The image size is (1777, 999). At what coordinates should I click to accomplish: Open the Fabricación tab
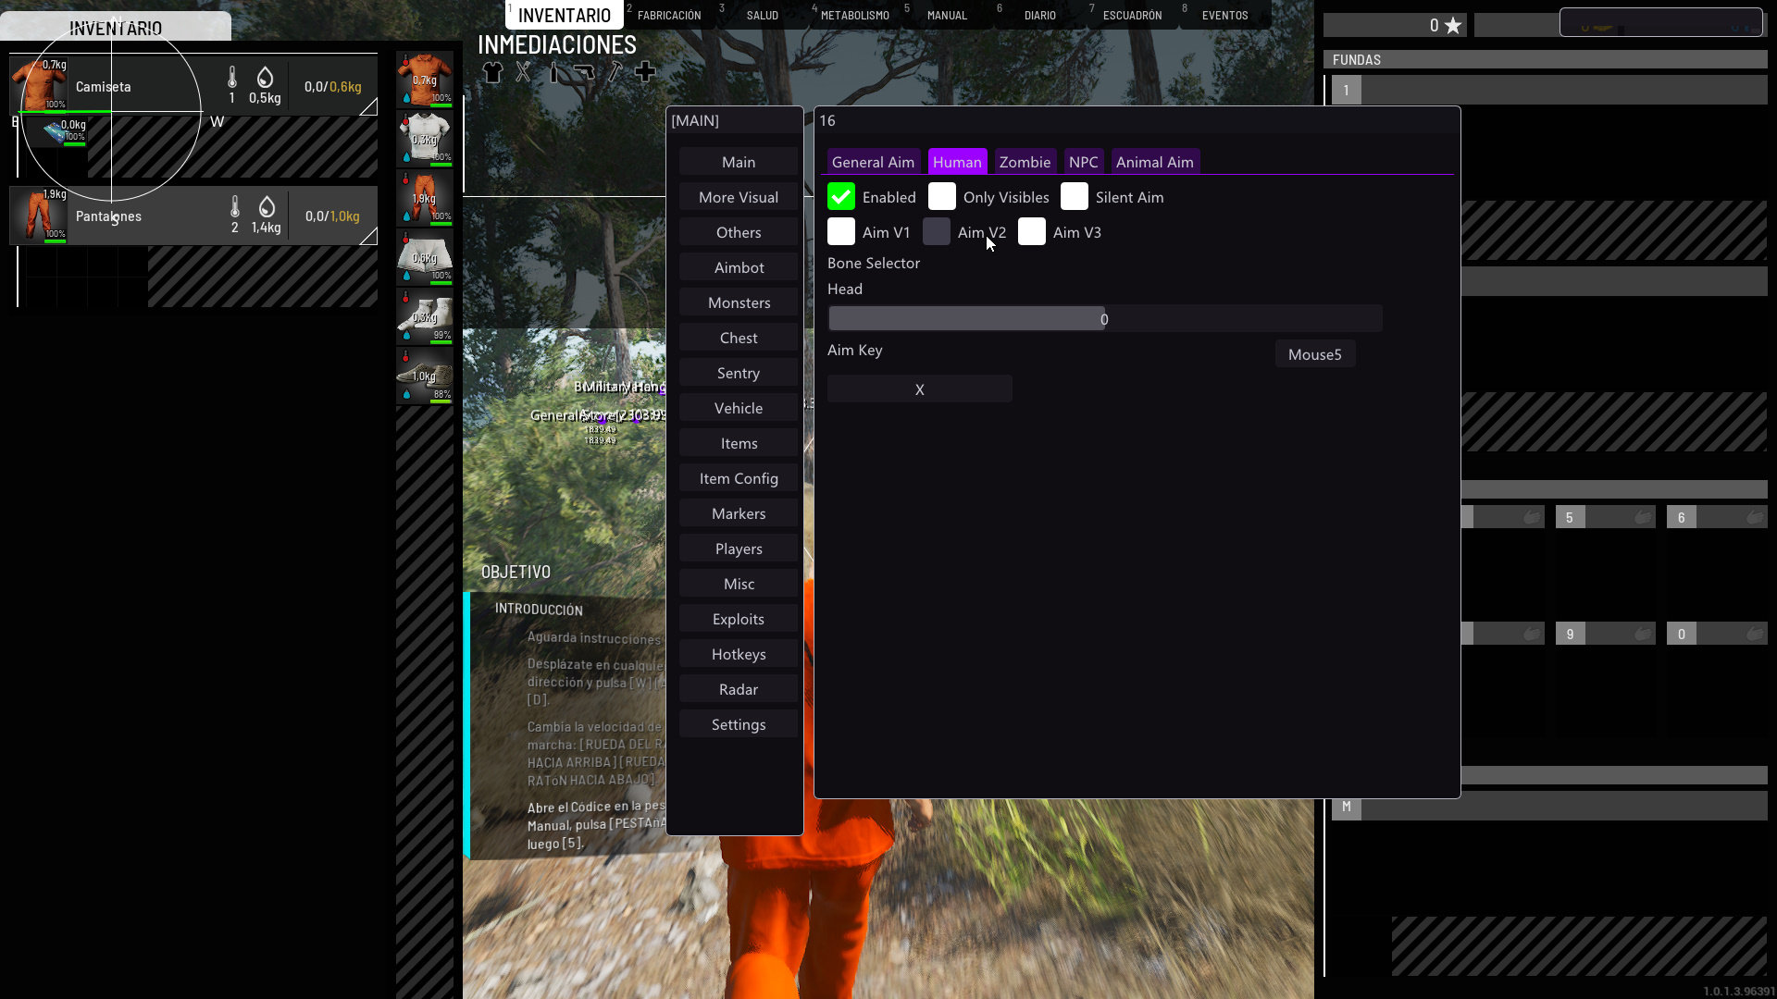tap(668, 16)
